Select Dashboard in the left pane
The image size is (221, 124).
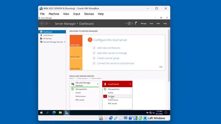[x=52, y=32]
